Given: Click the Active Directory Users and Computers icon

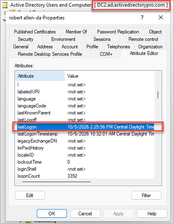Looking at the screenshot, I should [x=5, y=5].
